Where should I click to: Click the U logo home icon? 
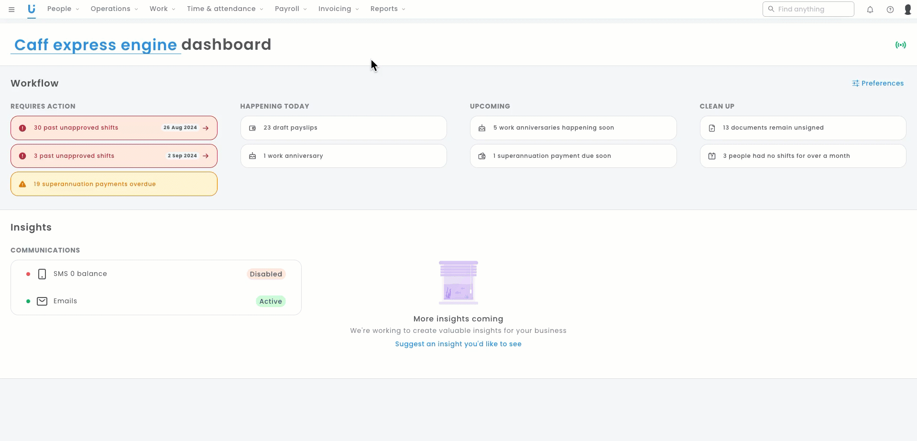coord(32,9)
